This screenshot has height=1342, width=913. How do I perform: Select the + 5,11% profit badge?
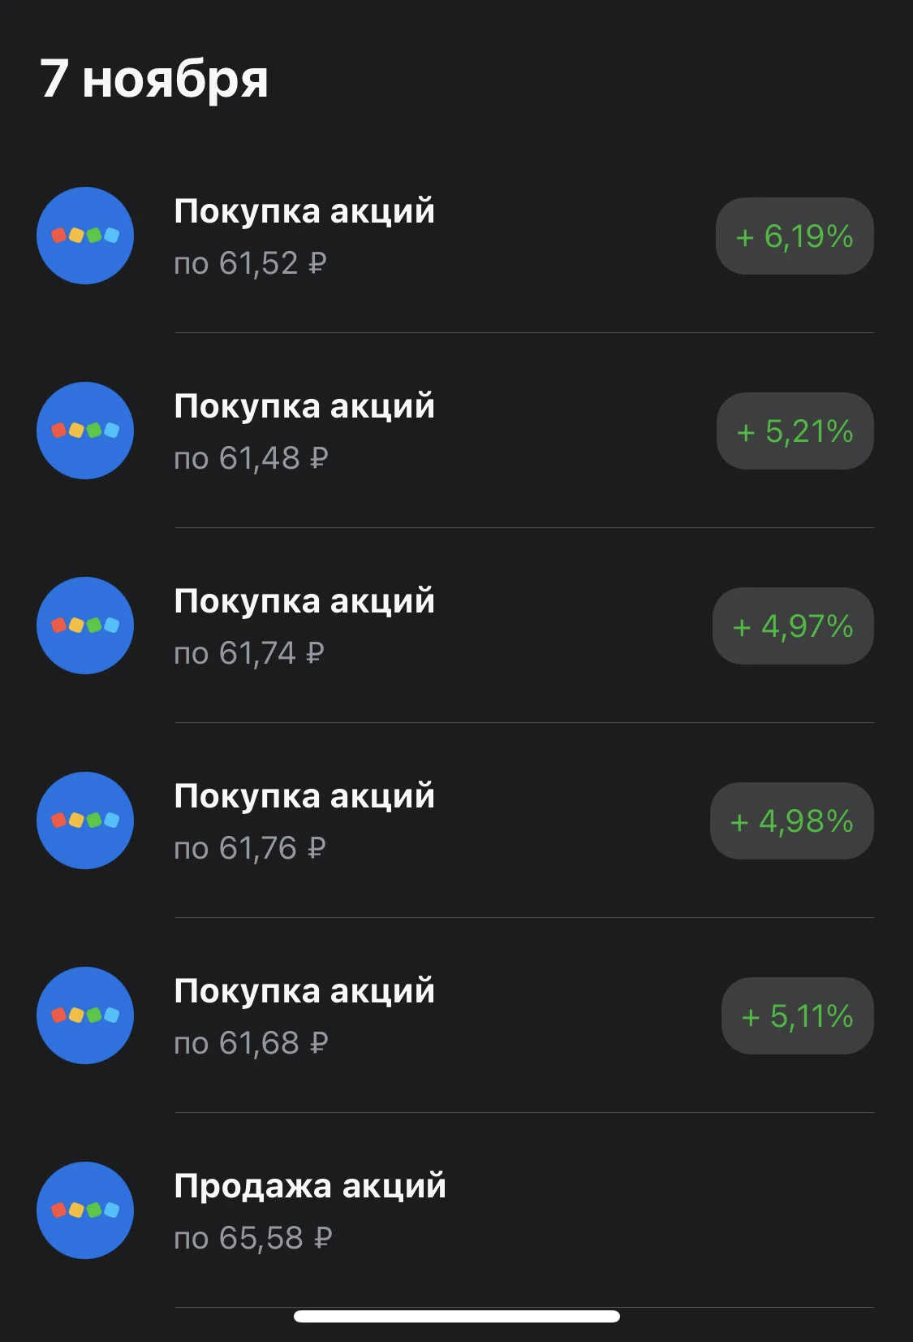[798, 1015]
